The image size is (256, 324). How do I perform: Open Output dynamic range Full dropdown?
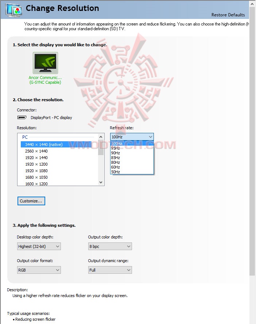point(110,270)
